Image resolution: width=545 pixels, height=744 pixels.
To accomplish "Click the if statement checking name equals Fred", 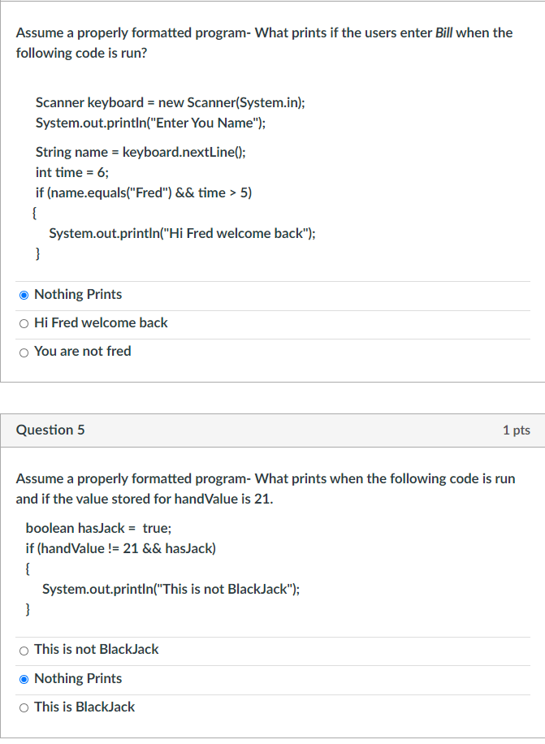I will click(x=143, y=192).
